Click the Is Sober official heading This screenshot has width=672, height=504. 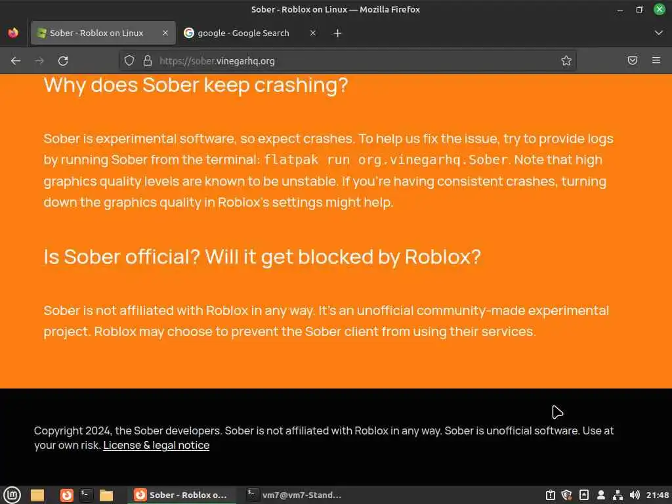[x=262, y=257]
